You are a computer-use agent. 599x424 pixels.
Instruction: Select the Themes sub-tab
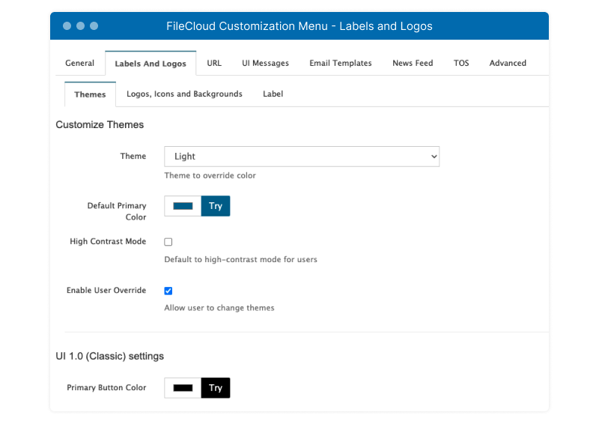90,94
